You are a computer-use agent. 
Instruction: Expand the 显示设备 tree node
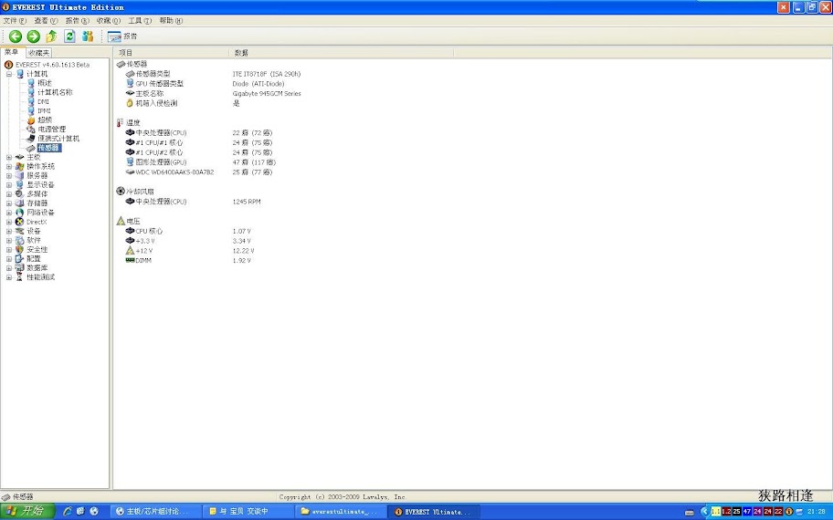(x=9, y=184)
